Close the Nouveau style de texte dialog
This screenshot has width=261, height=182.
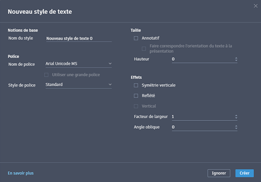click(255, 6)
